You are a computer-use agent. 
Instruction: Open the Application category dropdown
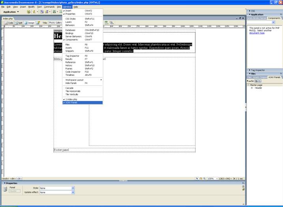11,12
